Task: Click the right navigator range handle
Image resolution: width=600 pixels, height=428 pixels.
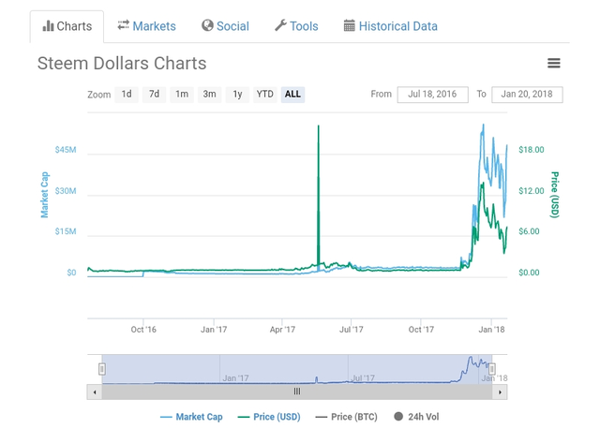Action: pyautogui.click(x=492, y=369)
